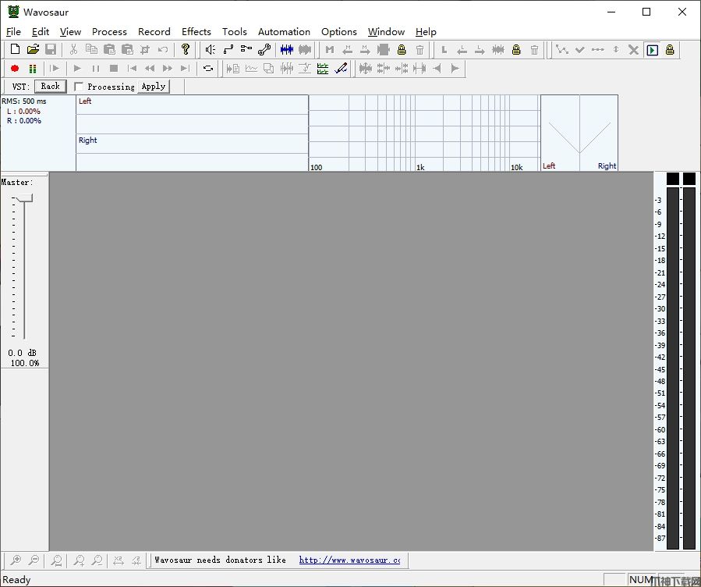Toggle the automation envelope lock icon

pyautogui.click(x=669, y=49)
